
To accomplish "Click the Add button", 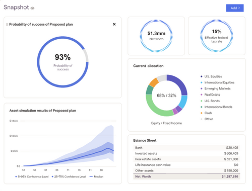I will point(235,8).
